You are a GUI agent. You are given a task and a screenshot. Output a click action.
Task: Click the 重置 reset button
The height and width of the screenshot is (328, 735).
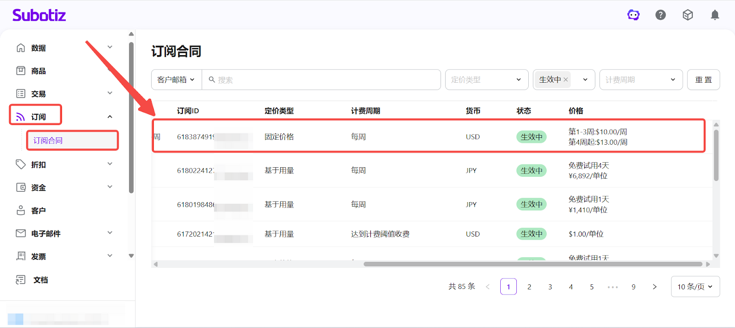pyautogui.click(x=703, y=79)
